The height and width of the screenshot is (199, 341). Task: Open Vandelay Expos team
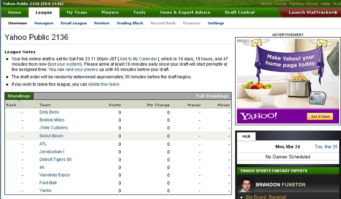55,175
